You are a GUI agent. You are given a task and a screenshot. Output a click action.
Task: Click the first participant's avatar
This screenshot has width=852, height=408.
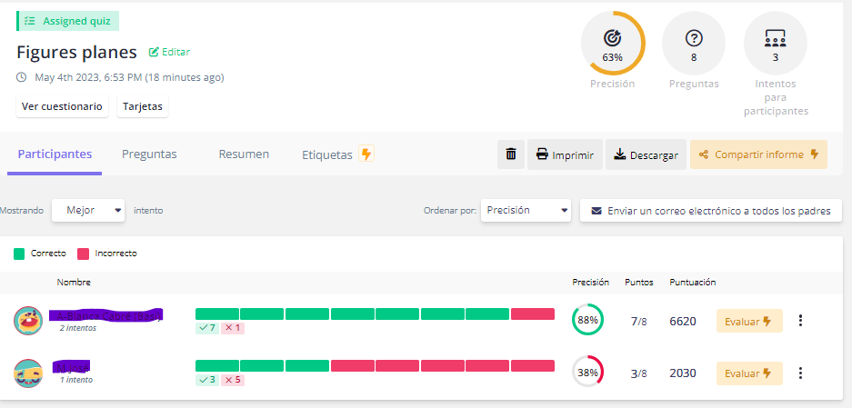click(28, 321)
